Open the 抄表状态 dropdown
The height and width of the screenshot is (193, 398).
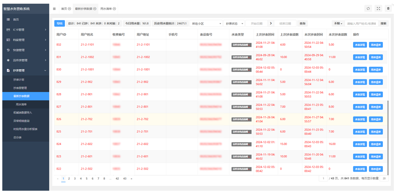point(234,23)
